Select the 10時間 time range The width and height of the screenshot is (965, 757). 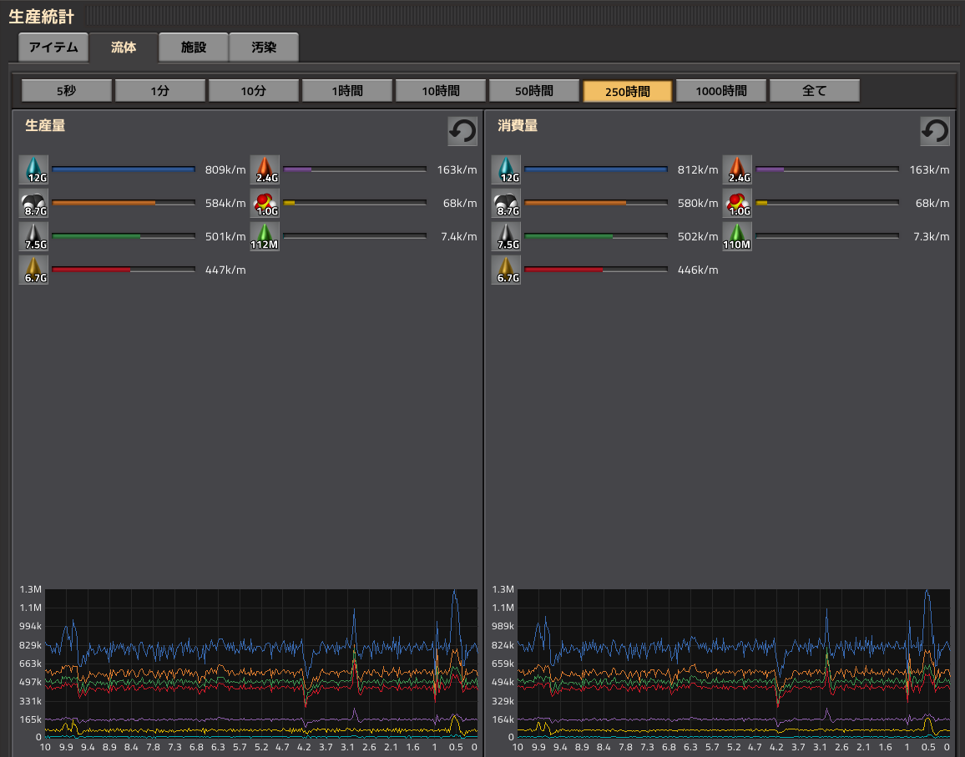pos(441,90)
